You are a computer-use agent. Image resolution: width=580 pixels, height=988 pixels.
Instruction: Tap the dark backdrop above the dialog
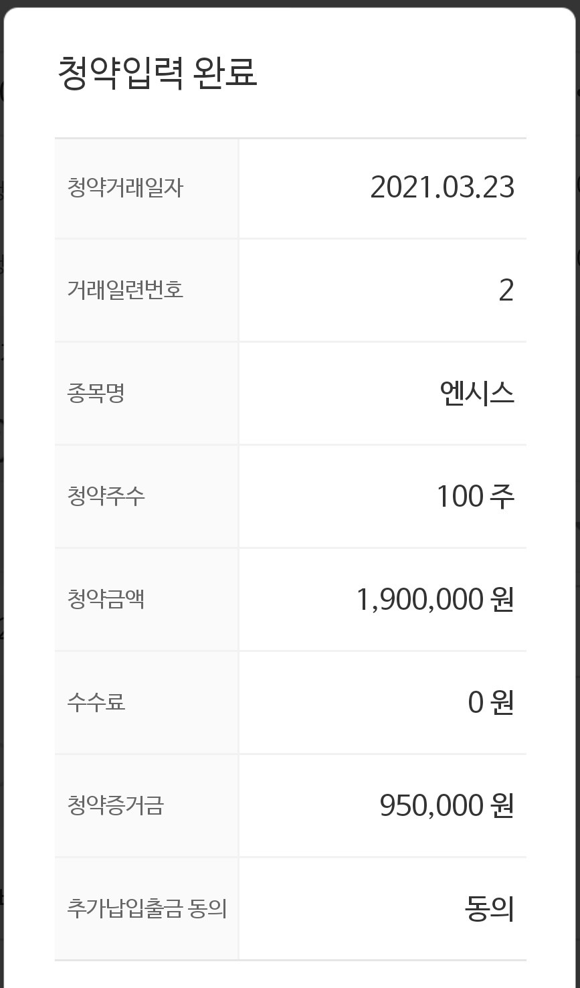click(x=290, y=3)
